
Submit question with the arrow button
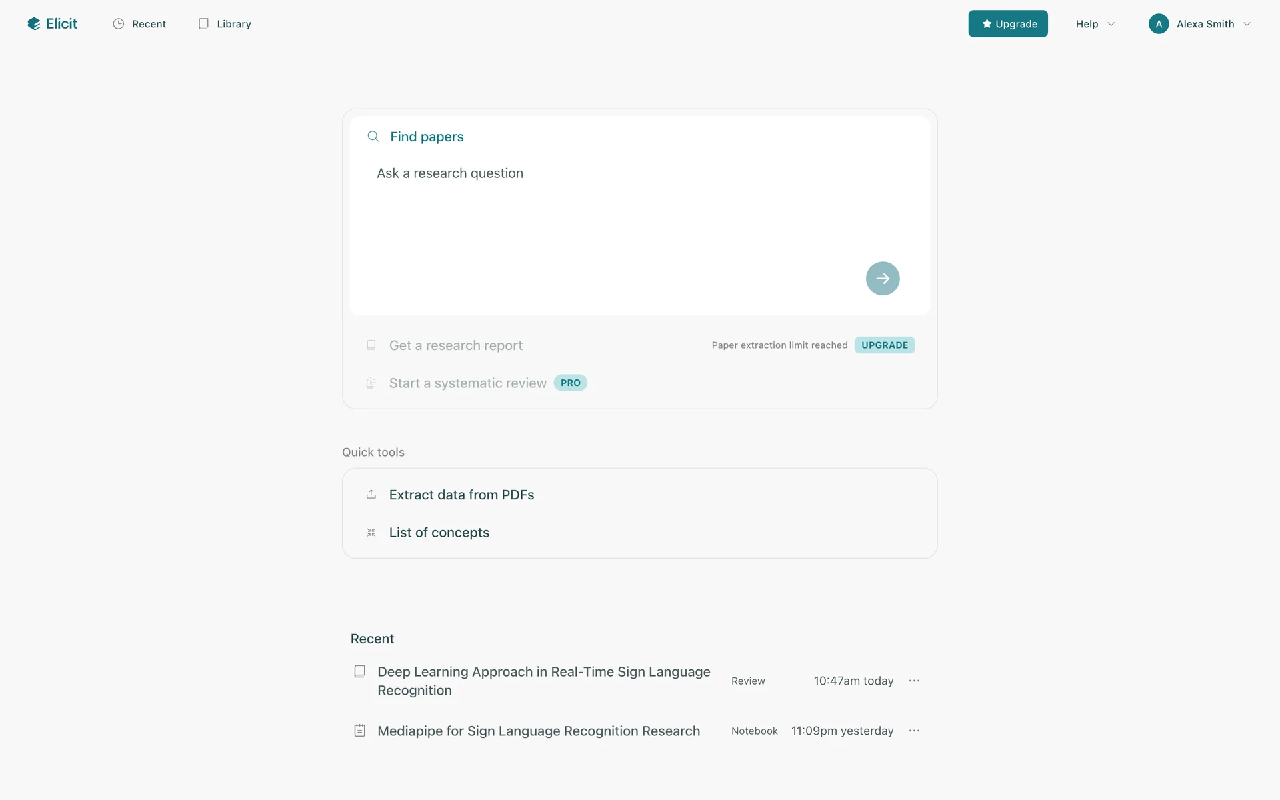(x=882, y=279)
